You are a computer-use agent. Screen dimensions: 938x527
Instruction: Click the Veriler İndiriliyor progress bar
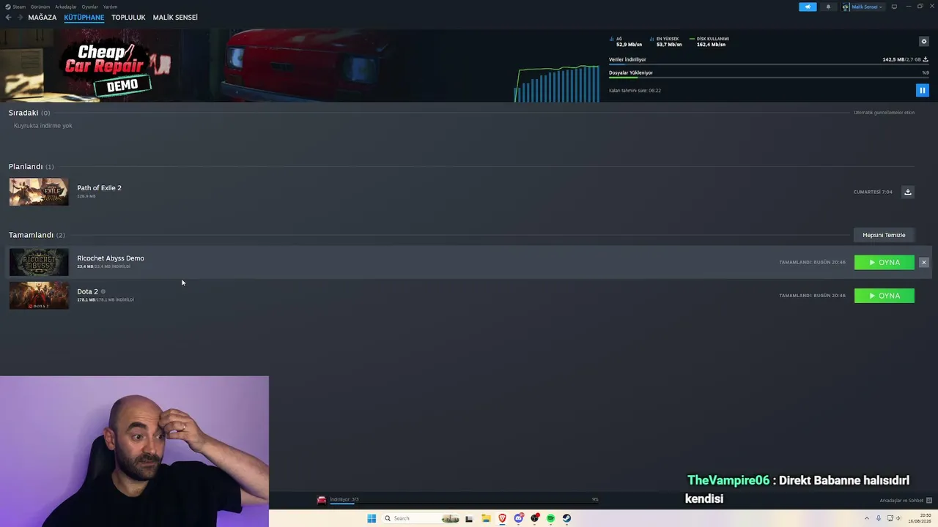click(769, 65)
